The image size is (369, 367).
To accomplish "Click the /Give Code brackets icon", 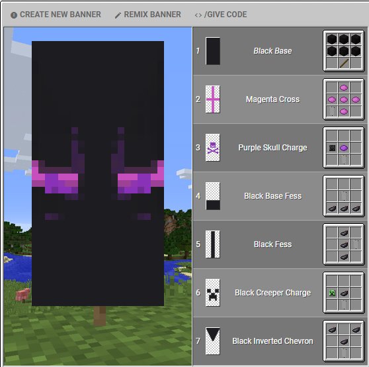I will pos(198,15).
